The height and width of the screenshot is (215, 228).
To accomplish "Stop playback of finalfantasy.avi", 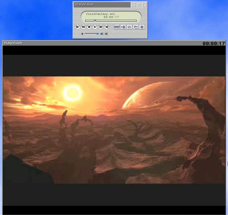I will click(89, 27).
